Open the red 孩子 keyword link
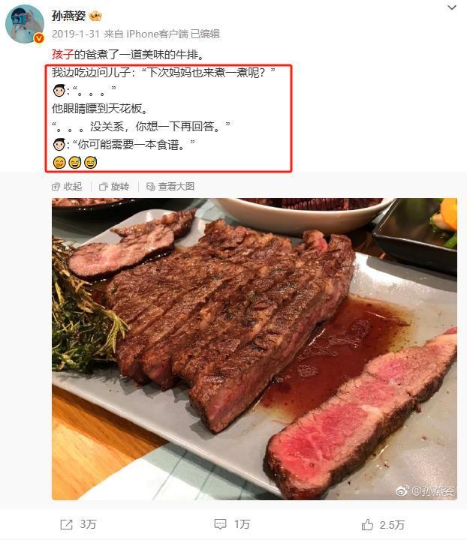This screenshot has height=540, width=467. click(63, 55)
